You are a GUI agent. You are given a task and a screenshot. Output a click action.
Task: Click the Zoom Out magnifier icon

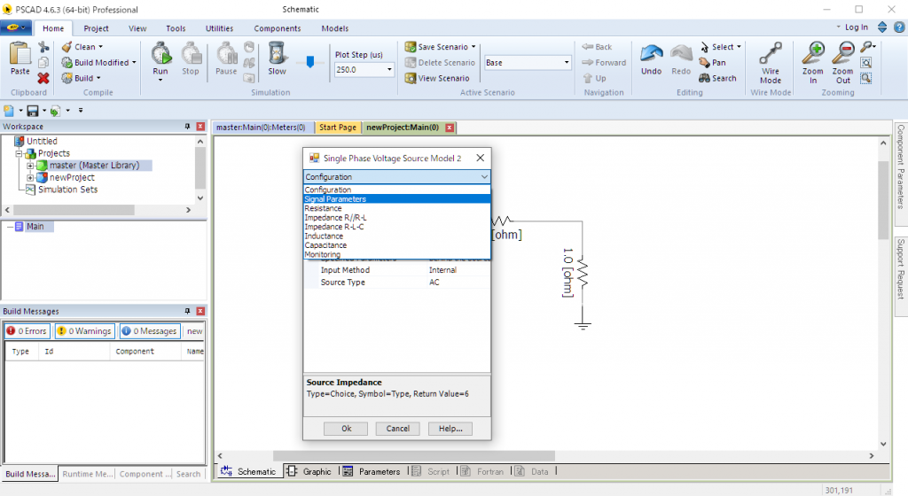click(x=842, y=54)
